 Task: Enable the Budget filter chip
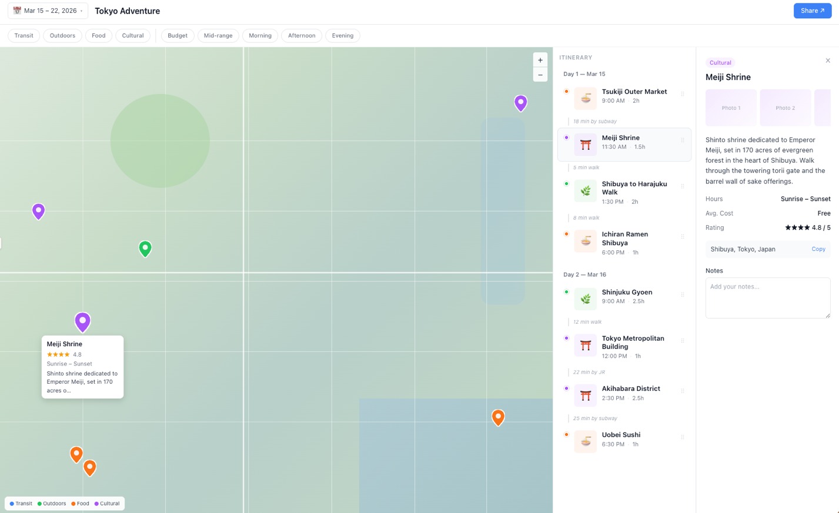[178, 36]
